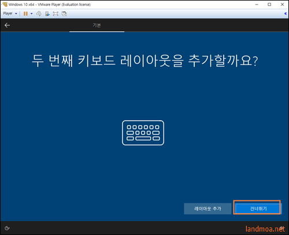This screenshot has height=235, width=289.
Task: Click the Send Ctrl+Alt+Del toolbar icon
Action: (39, 14)
